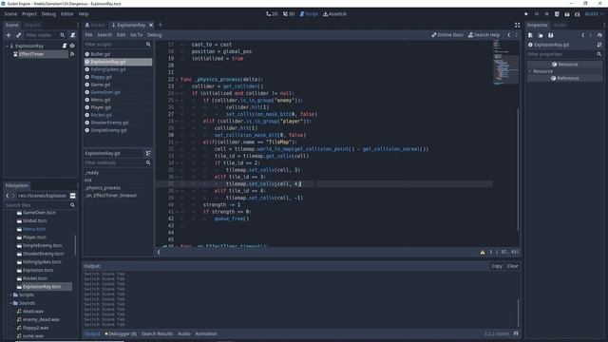
Task: Collapse the Sounds folder in FileSystem
Action: (x=10, y=303)
